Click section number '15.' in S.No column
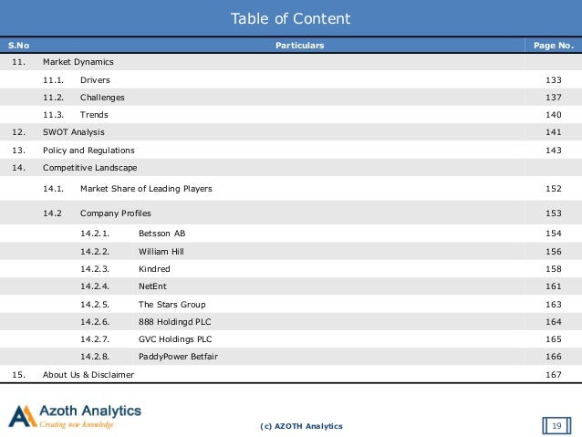Screen dimensions: 582x437 click(18, 374)
